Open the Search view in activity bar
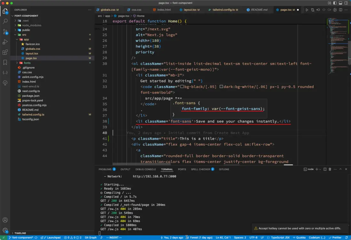351x240 pixels. [x=5, y=21]
